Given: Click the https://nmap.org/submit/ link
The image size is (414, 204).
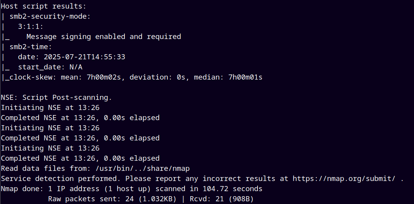Looking at the screenshot, I should coord(344,179).
